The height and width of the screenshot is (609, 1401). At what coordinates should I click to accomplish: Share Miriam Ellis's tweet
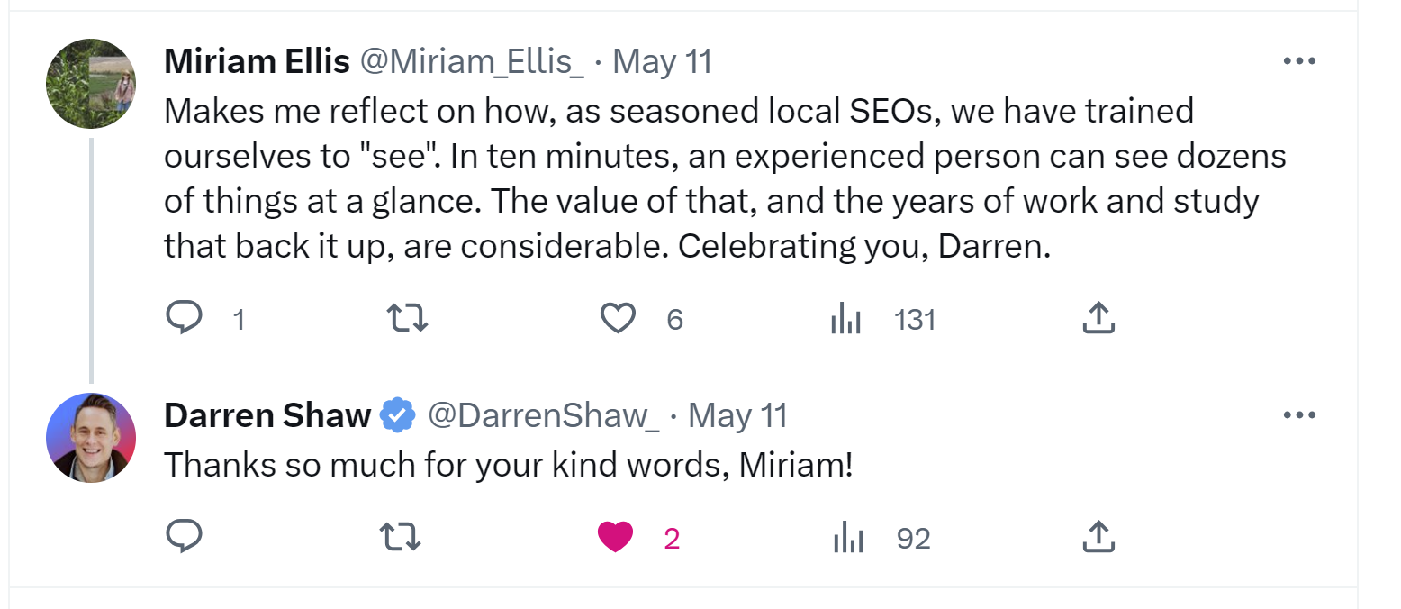[x=1098, y=318]
